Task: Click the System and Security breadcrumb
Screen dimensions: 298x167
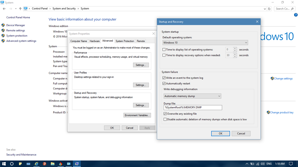Action: click(64, 8)
